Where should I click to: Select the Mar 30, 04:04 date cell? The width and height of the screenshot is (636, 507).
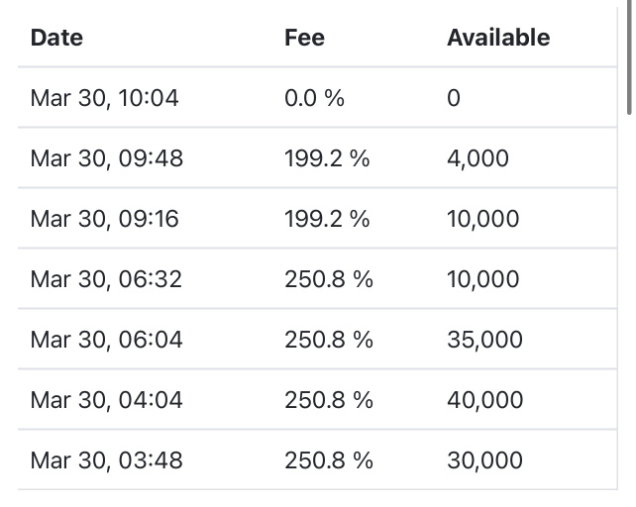click(107, 400)
